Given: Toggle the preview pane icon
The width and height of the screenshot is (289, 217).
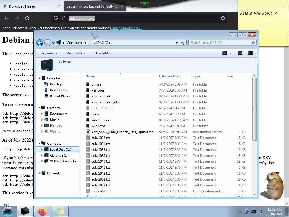Looking at the screenshot, I should tap(240, 53).
